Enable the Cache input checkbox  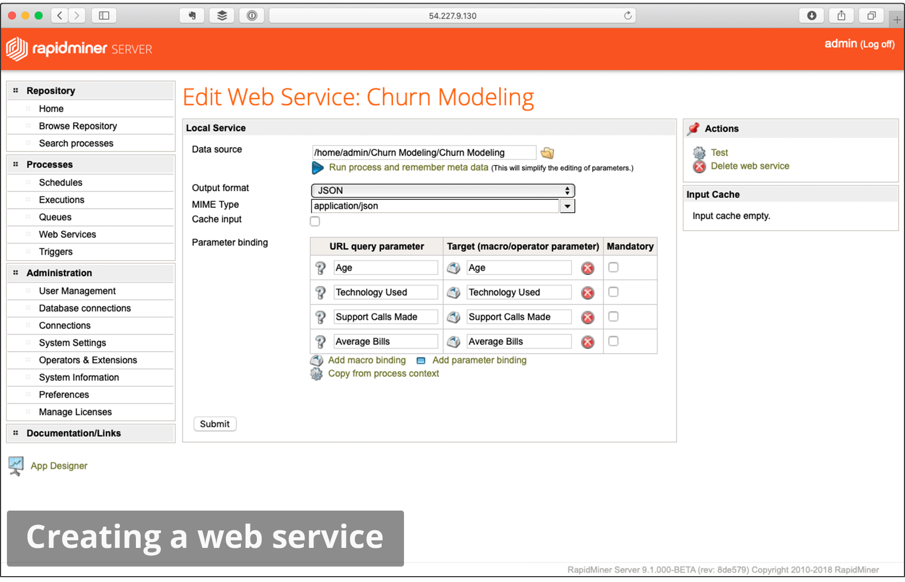315,221
